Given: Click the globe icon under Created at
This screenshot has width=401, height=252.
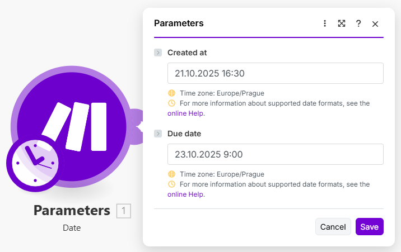Looking at the screenshot, I should click(171, 93).
